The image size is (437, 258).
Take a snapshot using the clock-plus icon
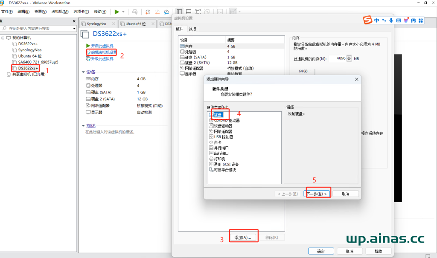click(148, 12)
